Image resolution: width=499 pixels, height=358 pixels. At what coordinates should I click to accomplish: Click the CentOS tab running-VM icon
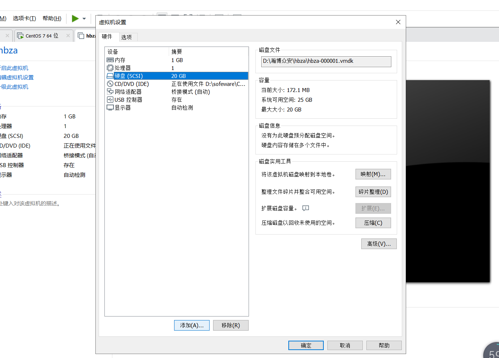[20, 36]
